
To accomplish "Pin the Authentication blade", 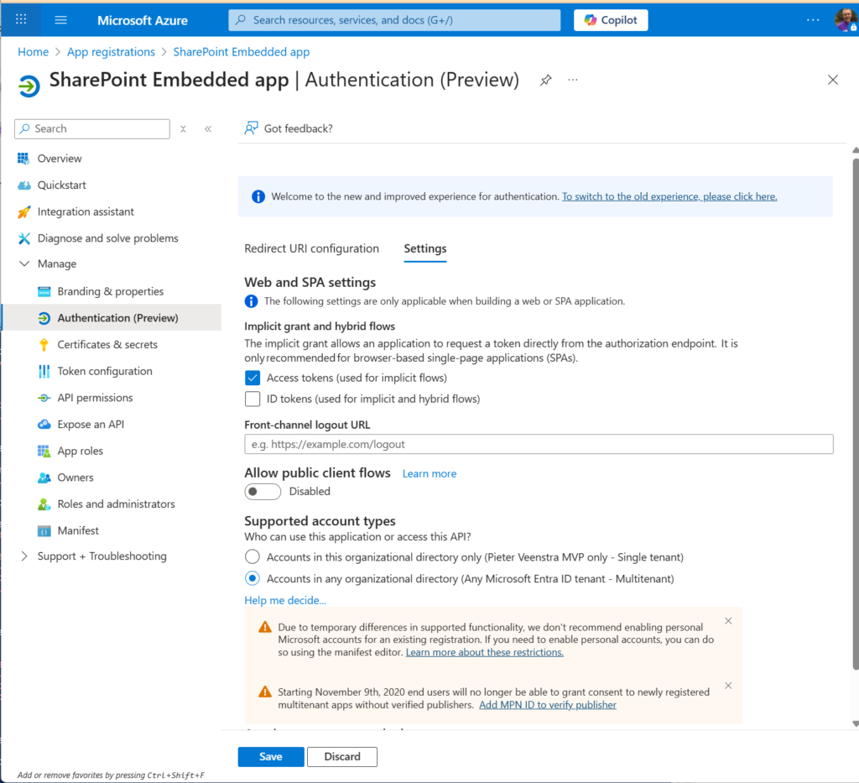I will click(x=545, y=80).
